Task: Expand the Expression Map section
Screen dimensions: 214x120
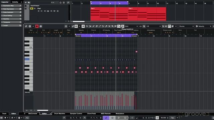Action: click(x=11, y=6)
